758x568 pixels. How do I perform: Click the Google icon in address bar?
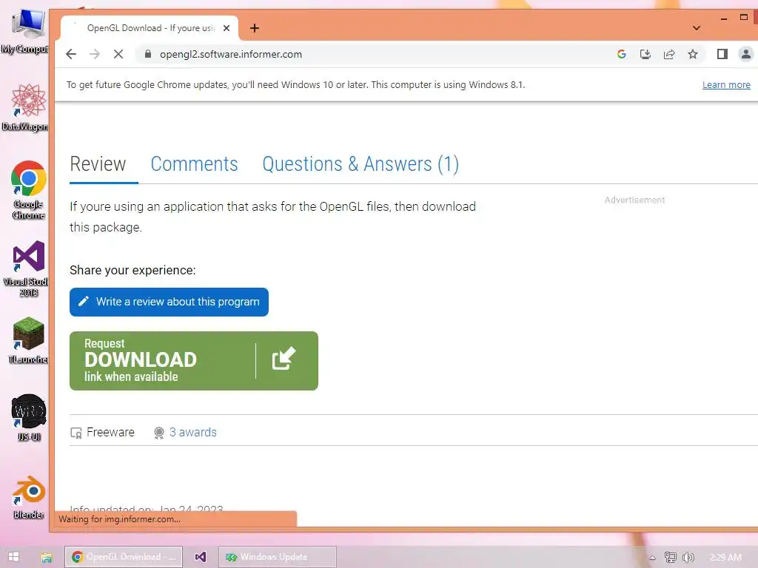click(622, 54)
